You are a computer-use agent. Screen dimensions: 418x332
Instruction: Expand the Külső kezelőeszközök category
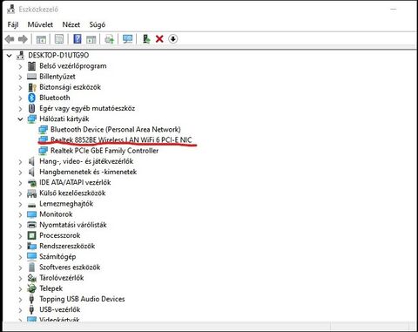point(20,193)
